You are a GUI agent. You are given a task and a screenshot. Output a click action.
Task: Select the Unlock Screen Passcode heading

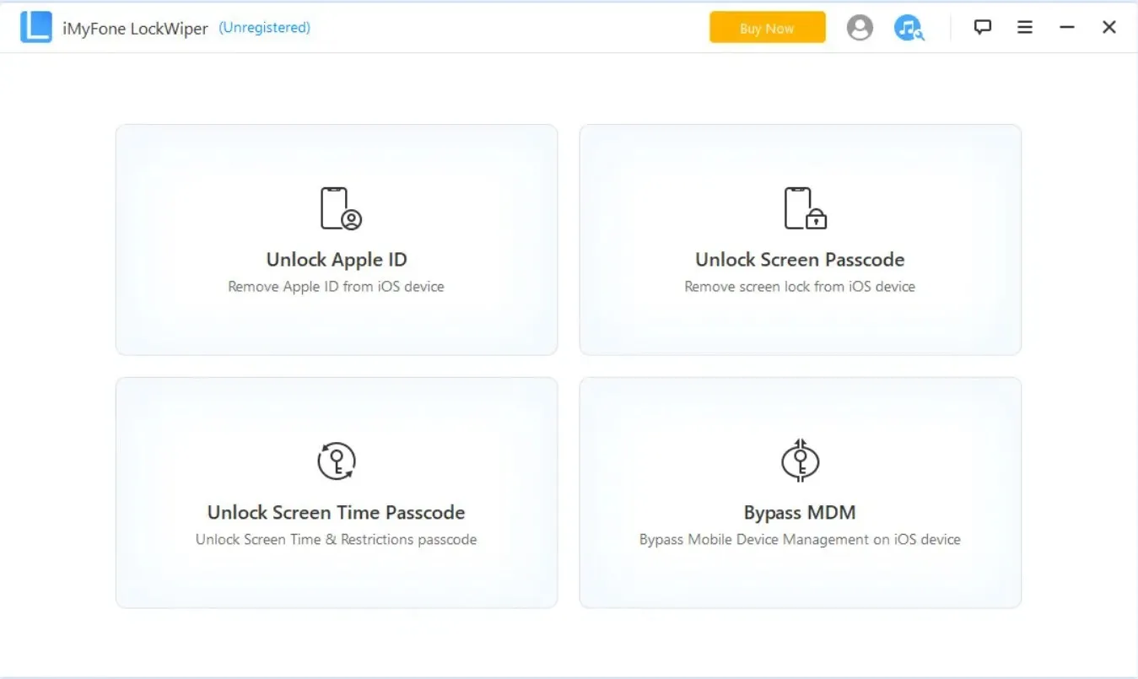(800, 260)
